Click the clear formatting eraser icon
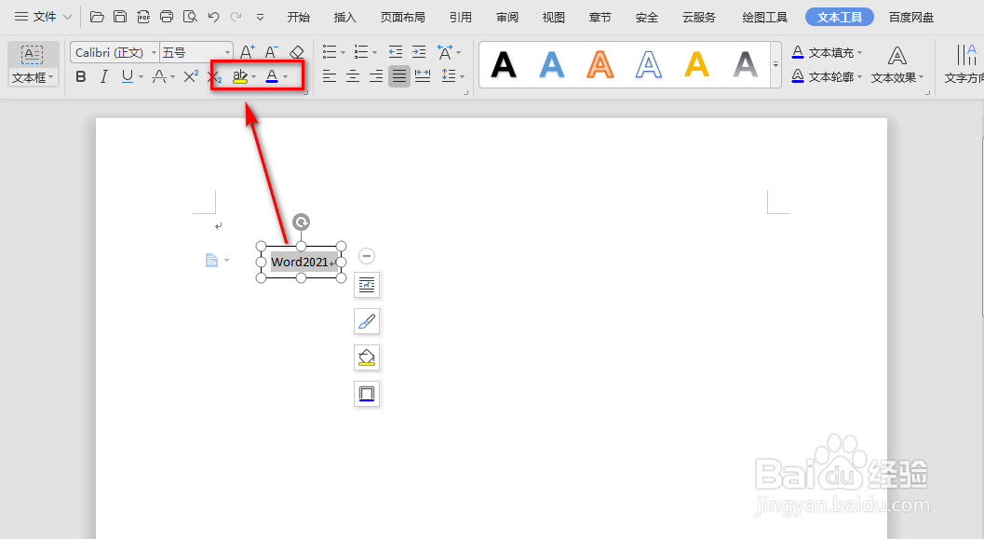 pyautogui.click(x=296, y=51)
